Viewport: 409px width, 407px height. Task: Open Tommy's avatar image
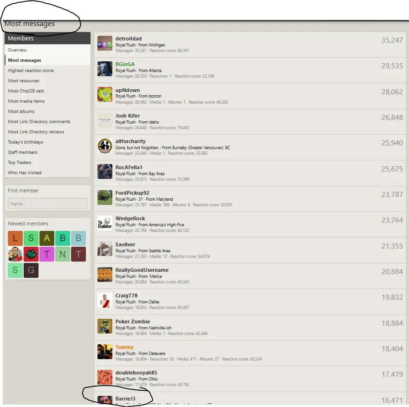coord(105,352)
